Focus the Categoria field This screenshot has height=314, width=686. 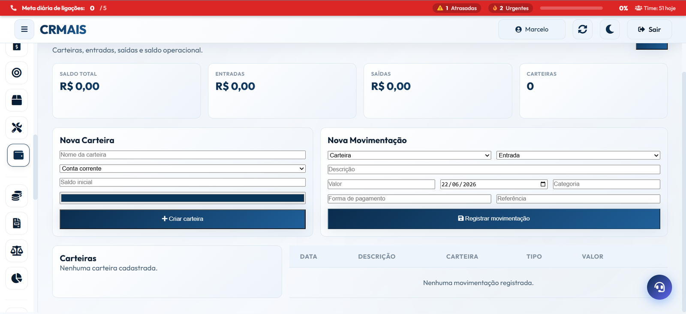pos(607,184)
